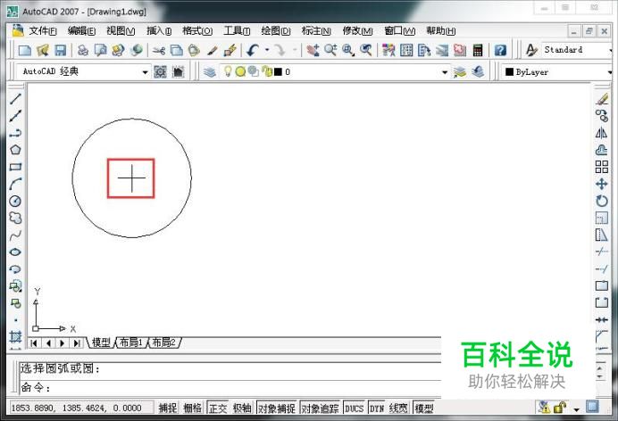This screenshot has height=421, width=618.
Task: Click the Help question mark icon
Action: [500, 50]
